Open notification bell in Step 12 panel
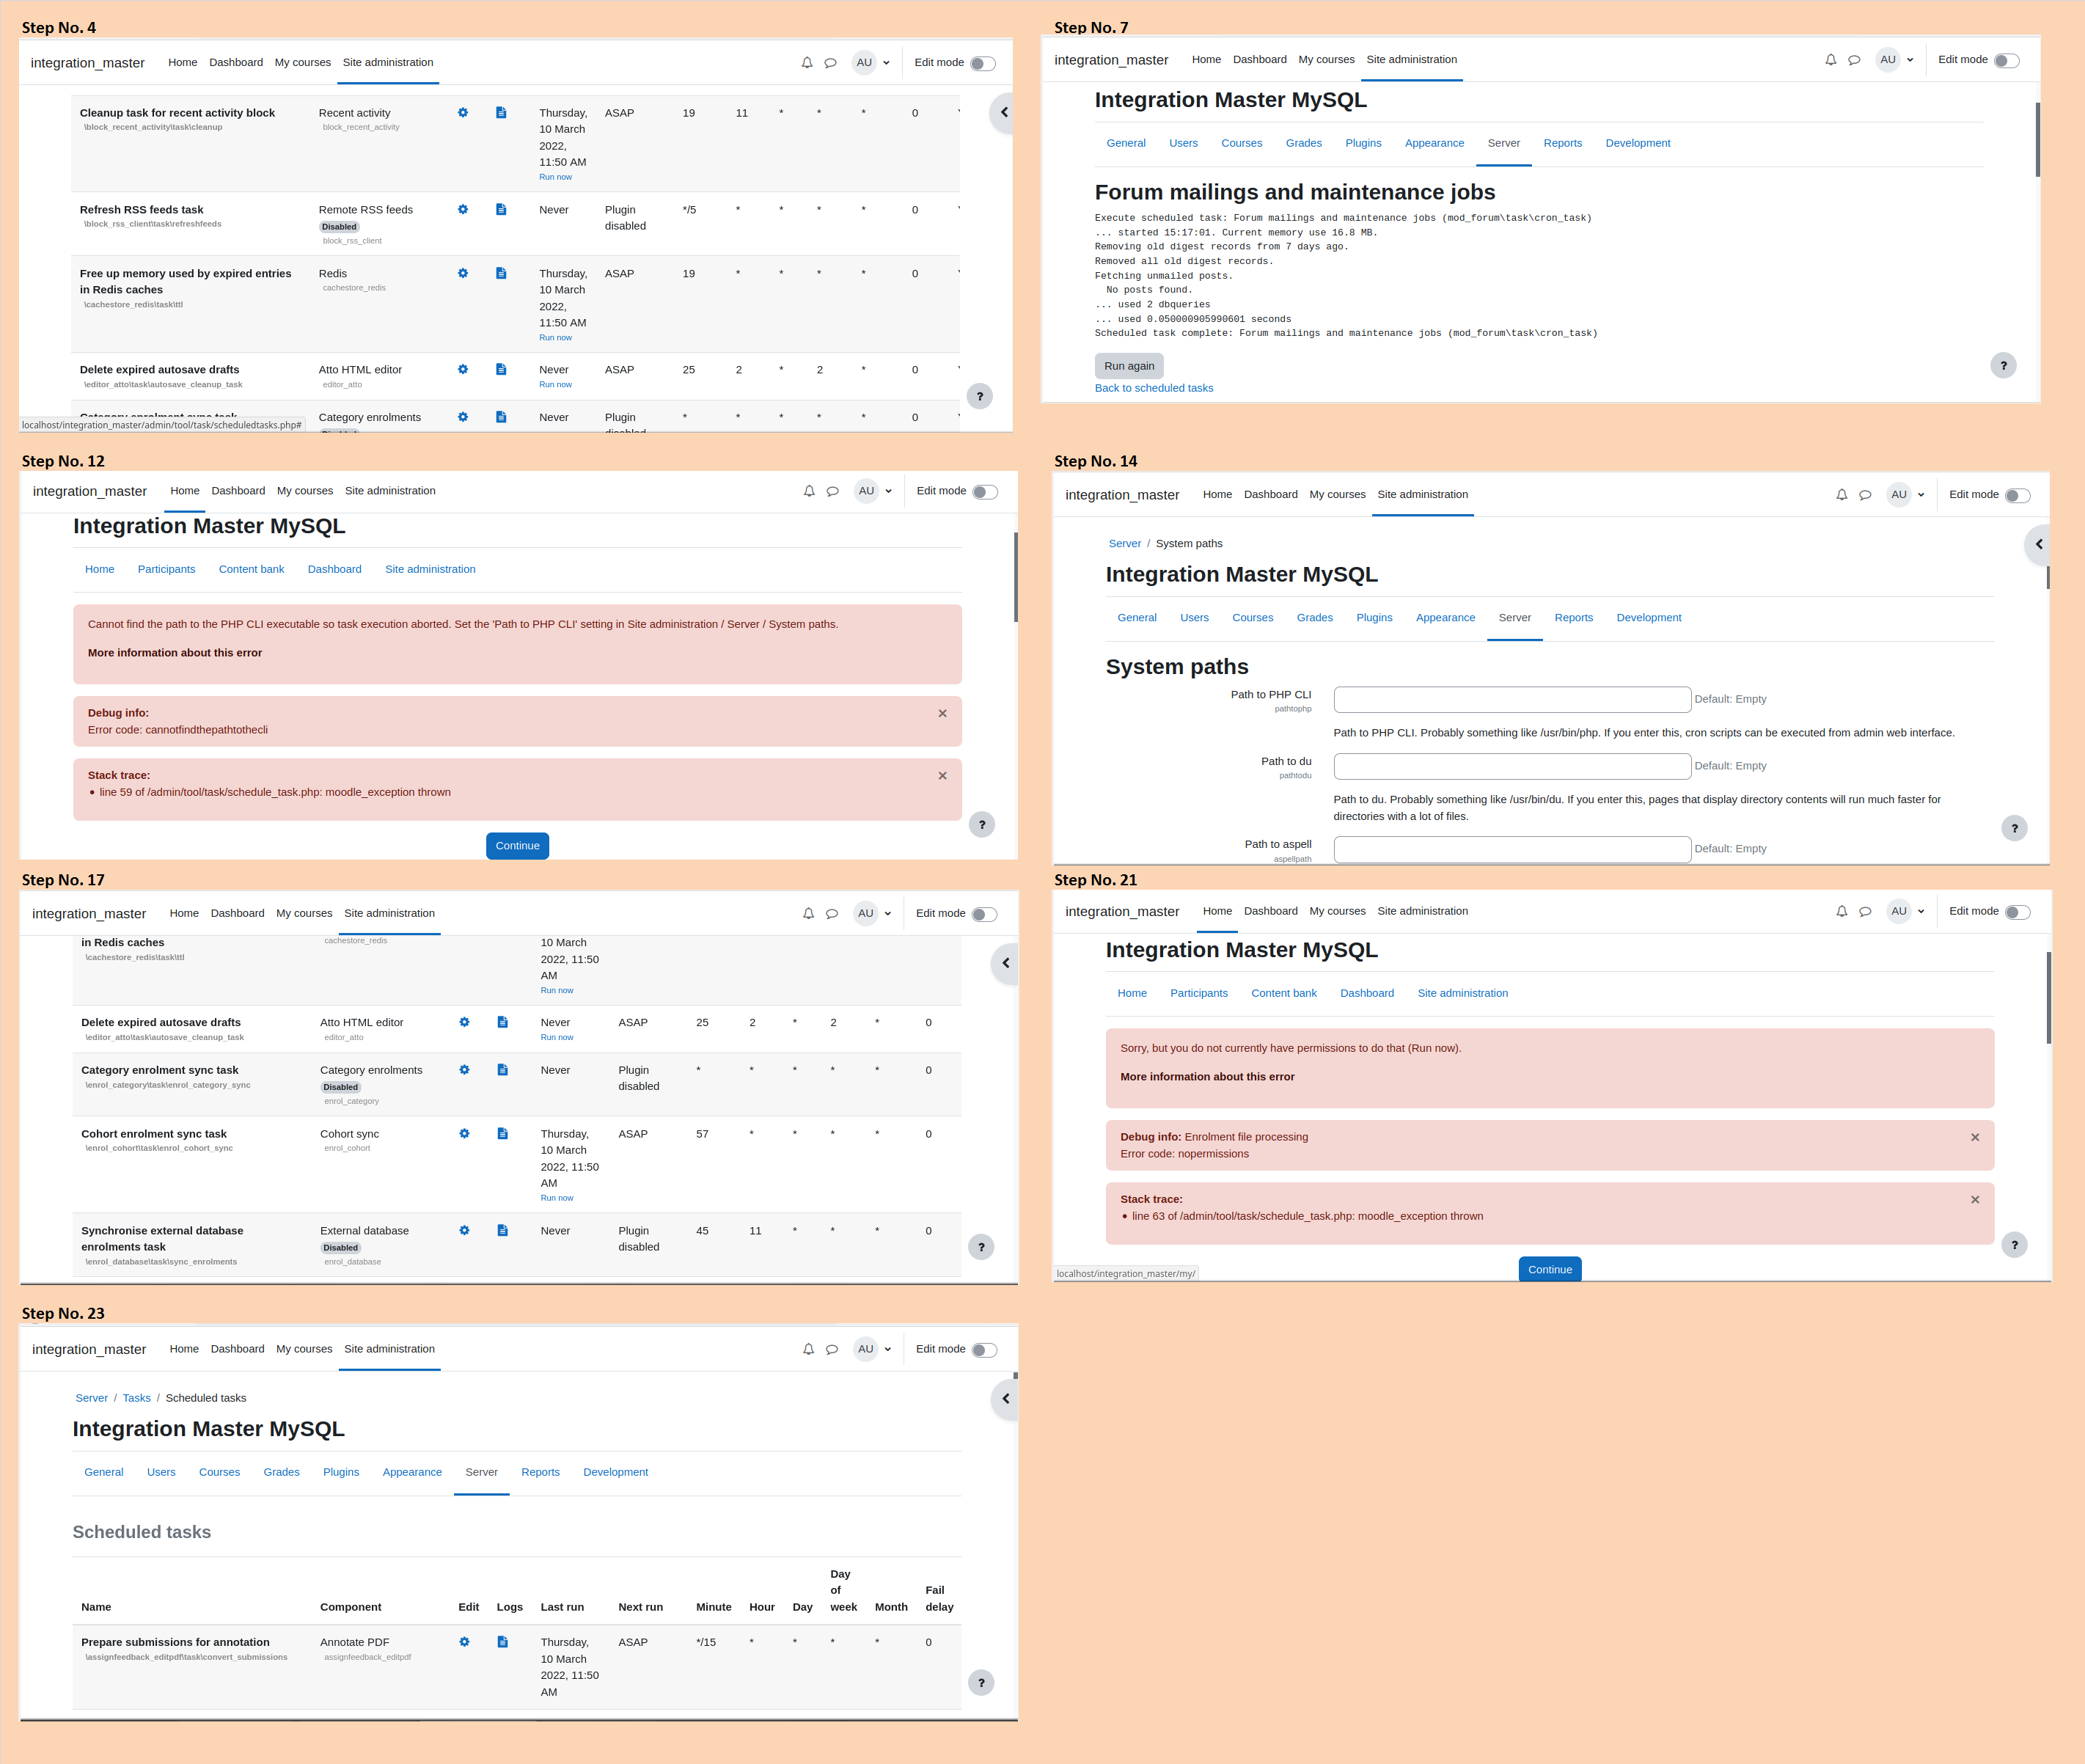 pos(809,491)
